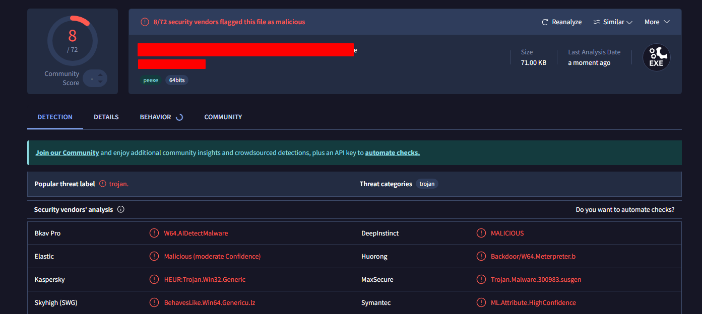Vote up the Community Score
702x314 pixels.
pyautogui.click(x=100, y=75)
